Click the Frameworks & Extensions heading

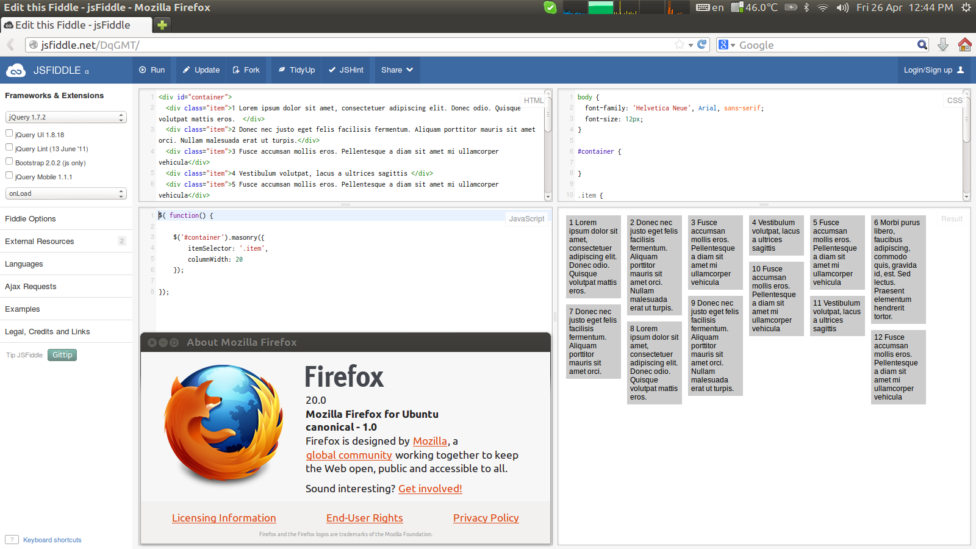tap(54, 96)
